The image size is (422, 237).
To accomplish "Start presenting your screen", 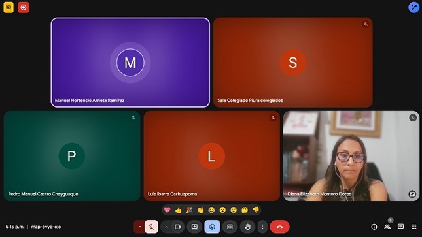I will [194, 227].
